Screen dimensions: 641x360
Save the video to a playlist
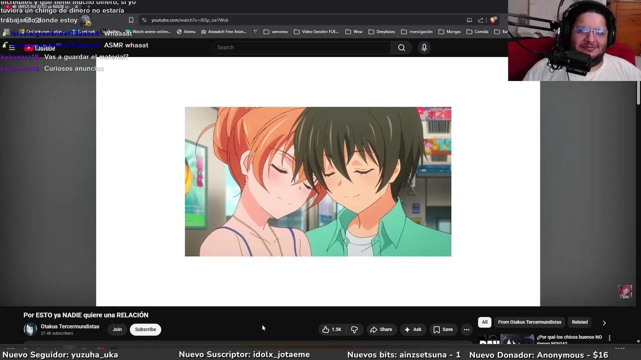click(x=443, y=329)
